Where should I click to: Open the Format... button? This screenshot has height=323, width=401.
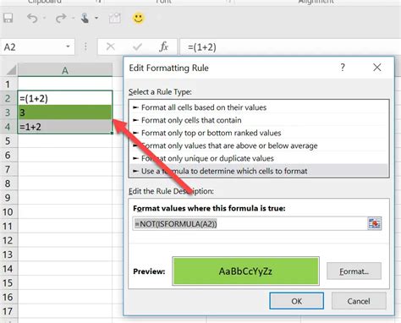354,271
